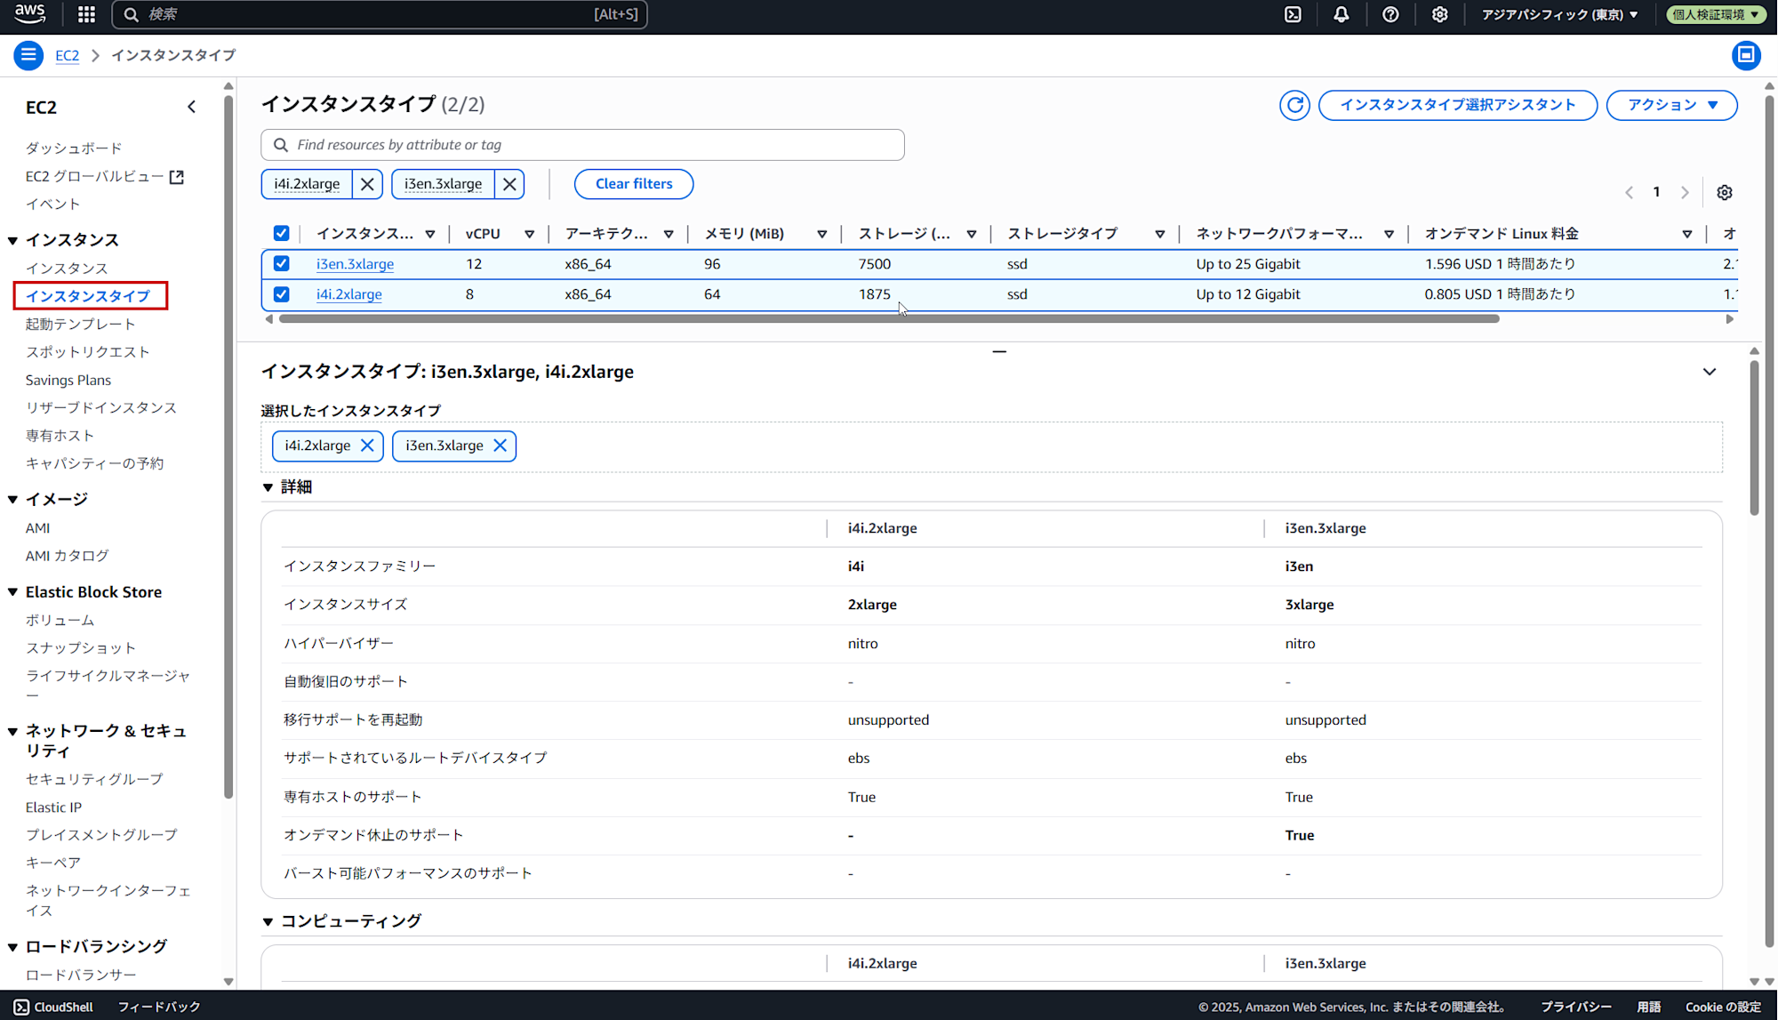This screenshot has width=1778, height=1020.
Task: Click the details panel vertical scrollbar
Action: click(1754, 438)
